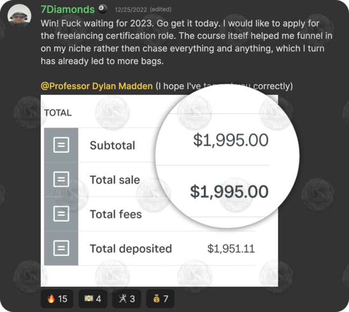Click the Subtotal row label
Image resolution: width=349 pixels, height=312 pixels.
(112, 145)
